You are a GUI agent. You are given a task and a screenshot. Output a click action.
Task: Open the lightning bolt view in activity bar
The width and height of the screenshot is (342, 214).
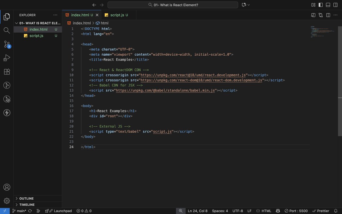pos(7,113)
